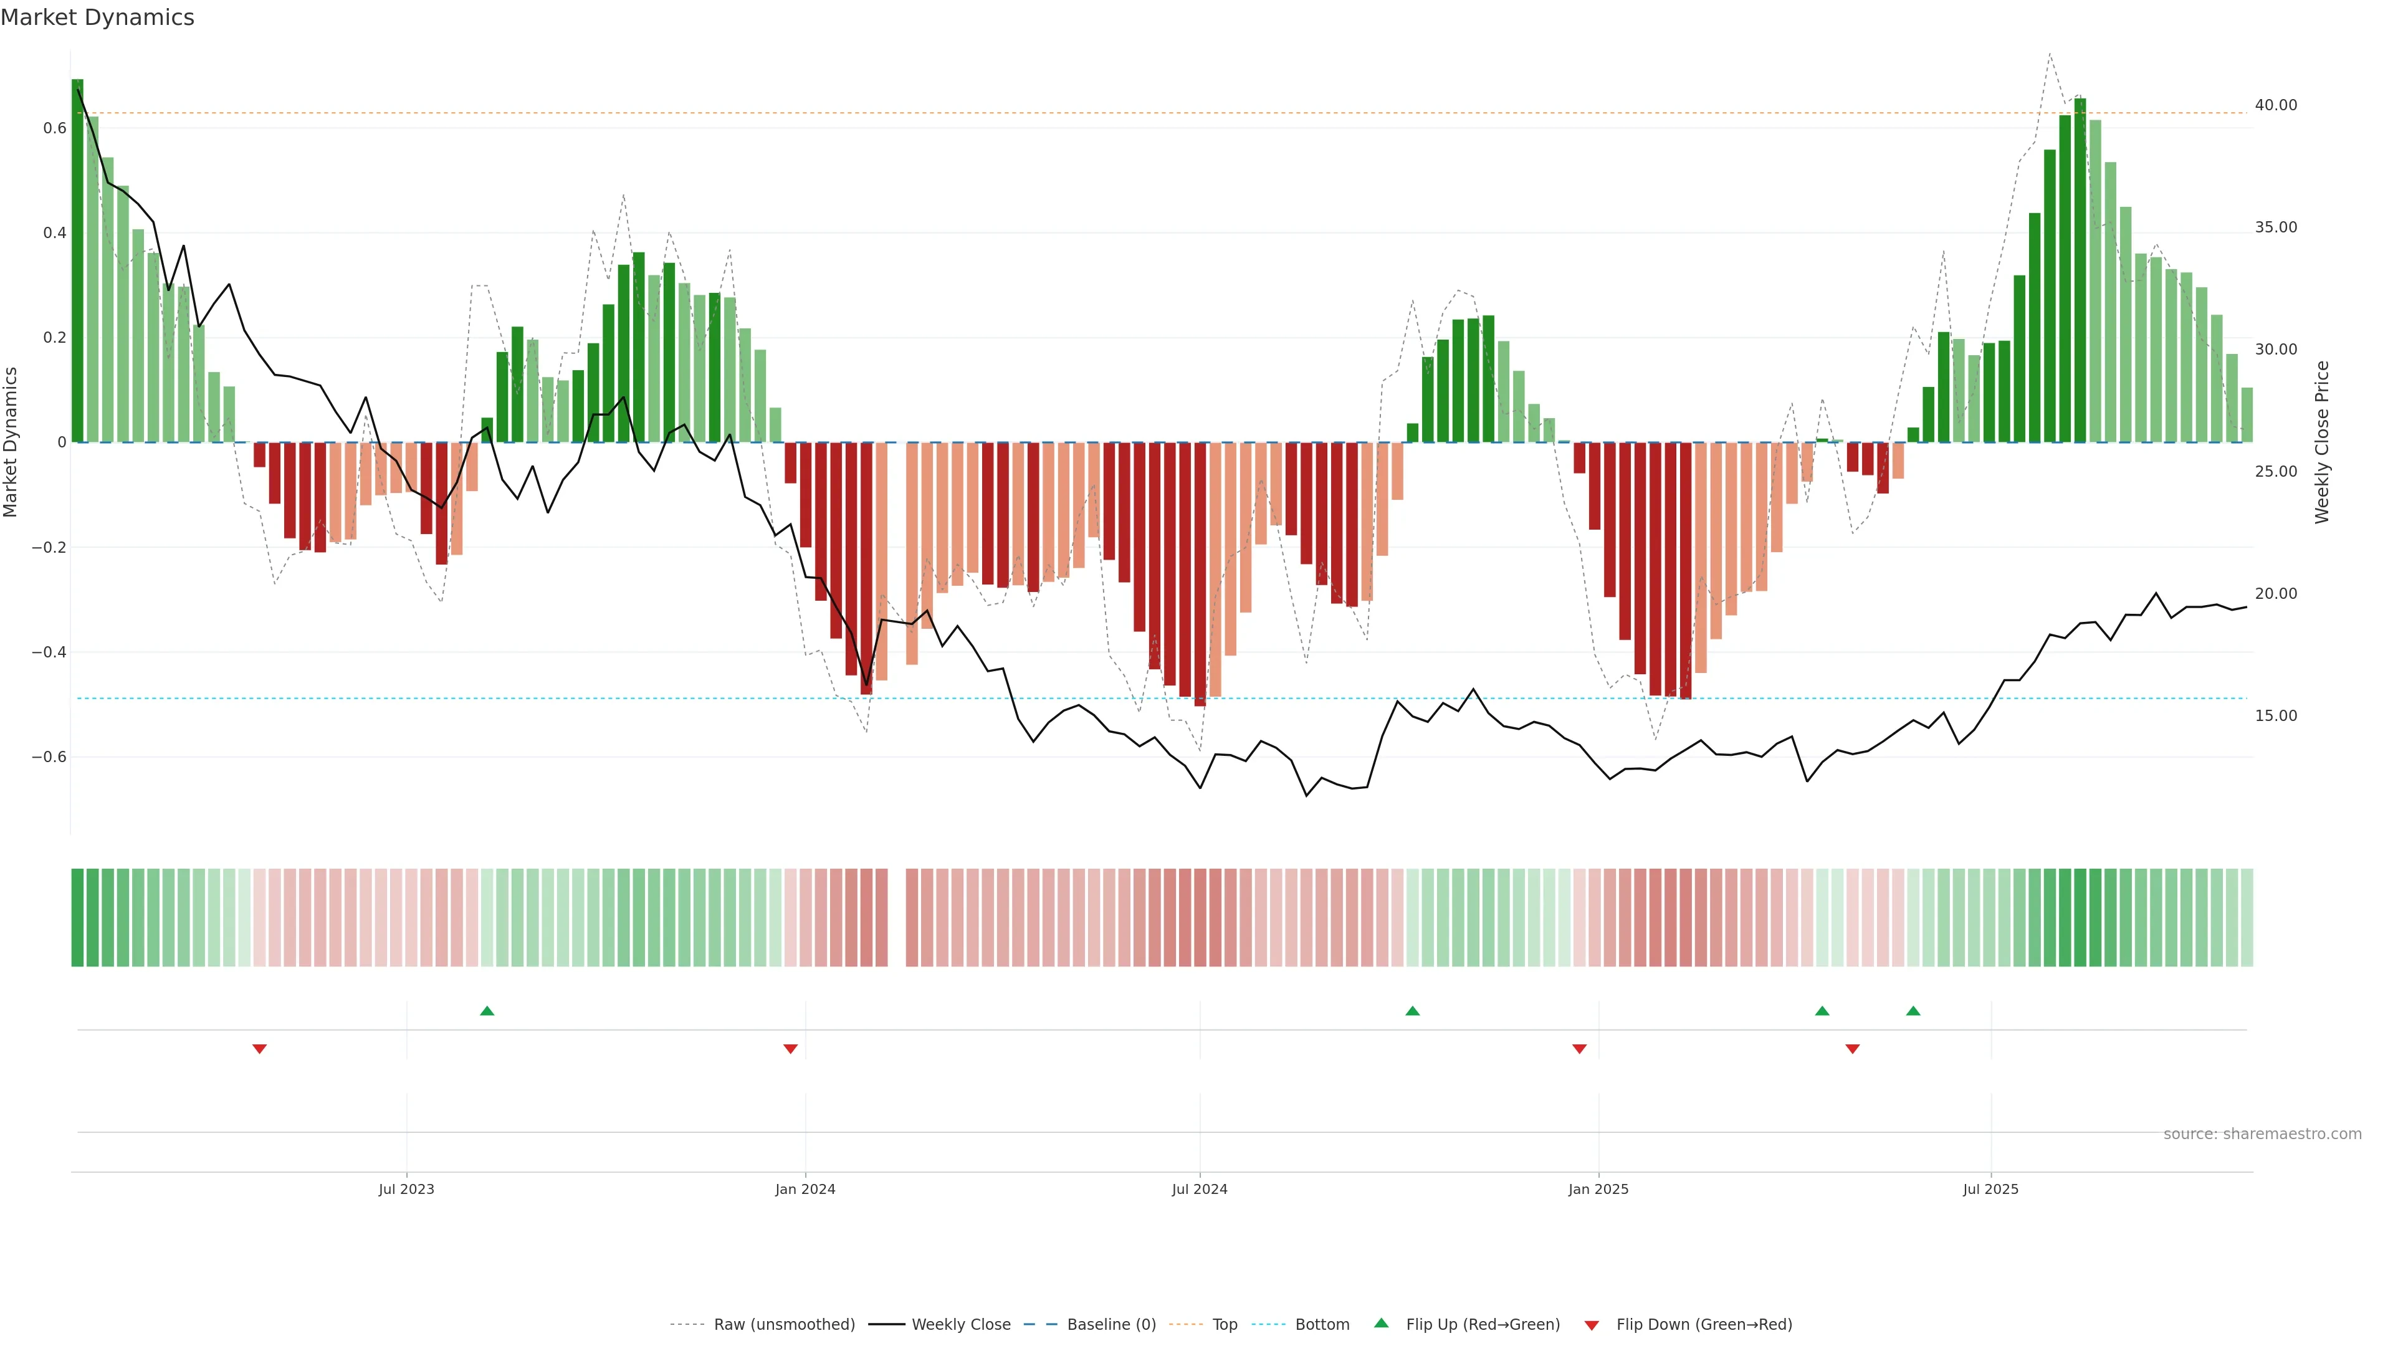Click the Jul 2024 x-axis label

tap(1199, 1189)
